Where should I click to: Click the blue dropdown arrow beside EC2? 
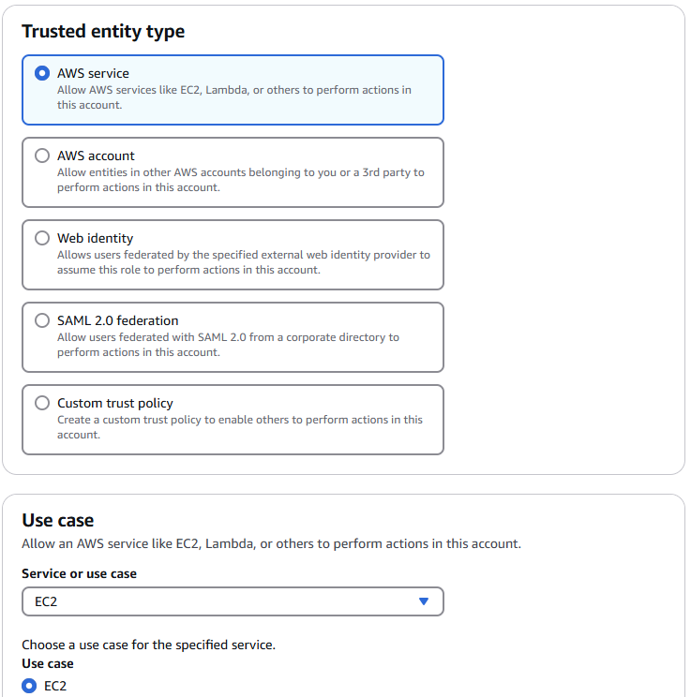click(x=424, y=601)
